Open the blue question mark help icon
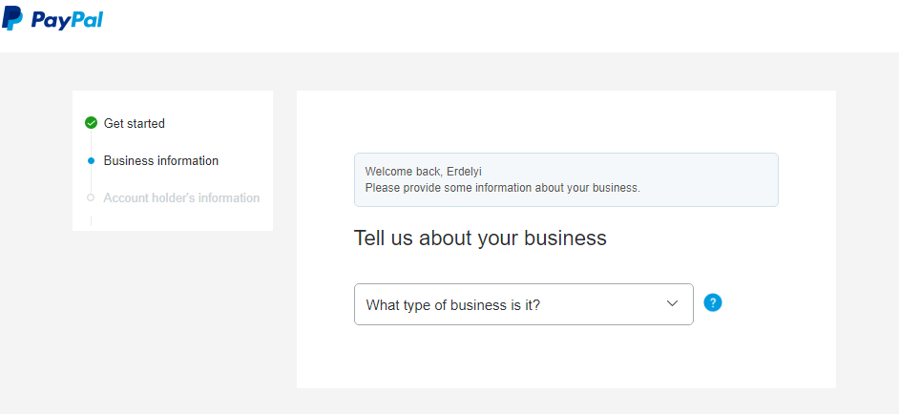The width and height of the screenshot is (899, 414). (x=713, y=302)
